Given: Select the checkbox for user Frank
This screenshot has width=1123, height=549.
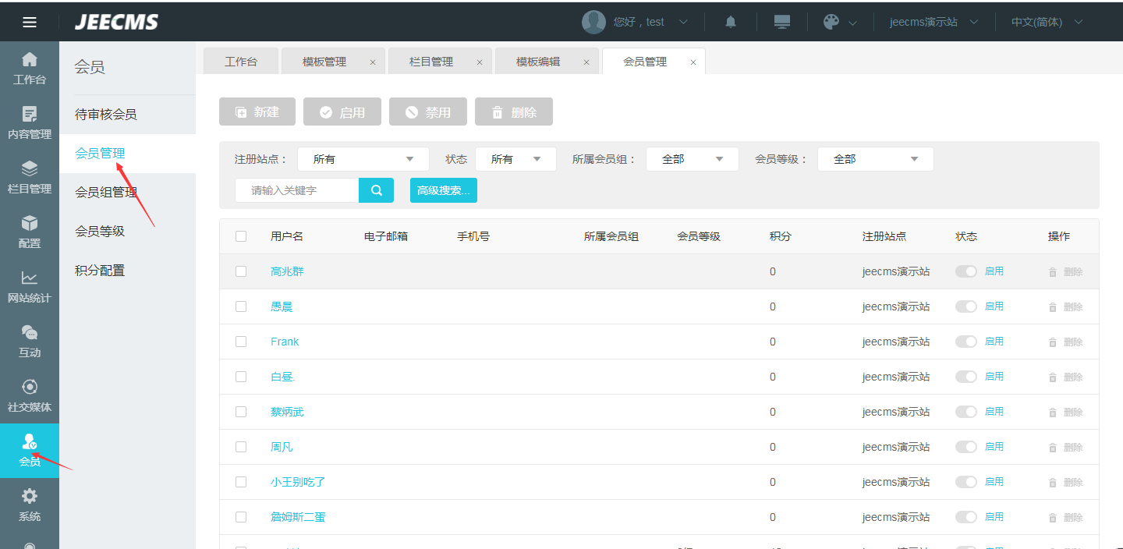Looking at the screenshot, I should click(x=241, y=342).
